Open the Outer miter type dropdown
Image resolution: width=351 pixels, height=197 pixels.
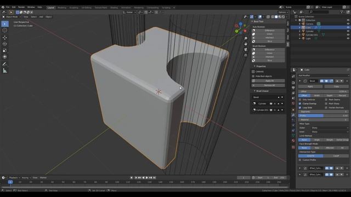(330, 128)
